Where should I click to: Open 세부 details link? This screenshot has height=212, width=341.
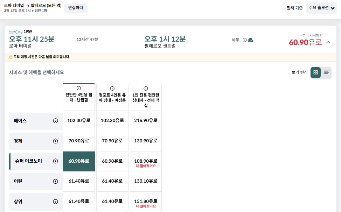(x=235, y=40)
